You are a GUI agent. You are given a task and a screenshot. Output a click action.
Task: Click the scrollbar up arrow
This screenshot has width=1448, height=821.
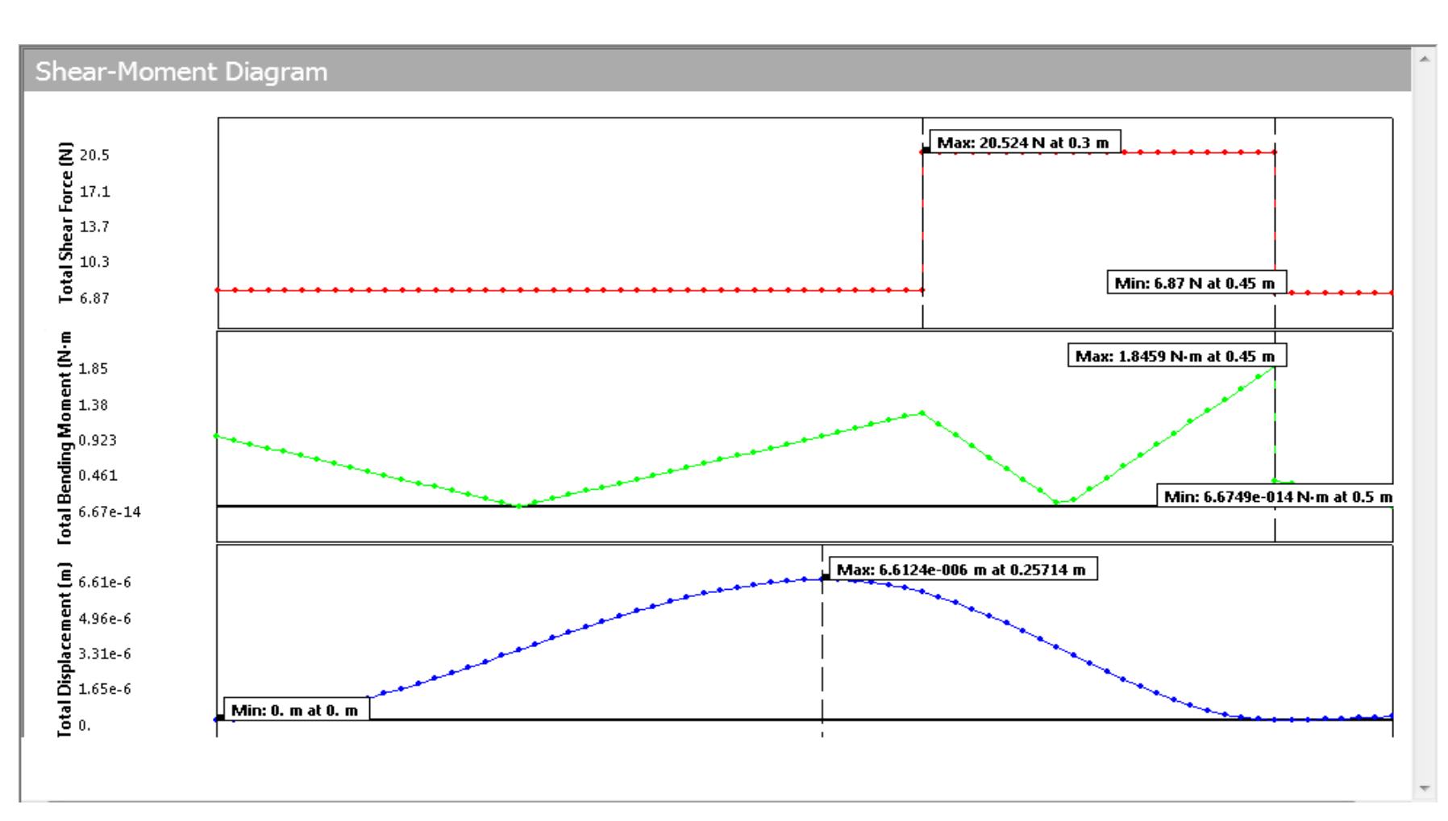click(x=1424, y=58)
